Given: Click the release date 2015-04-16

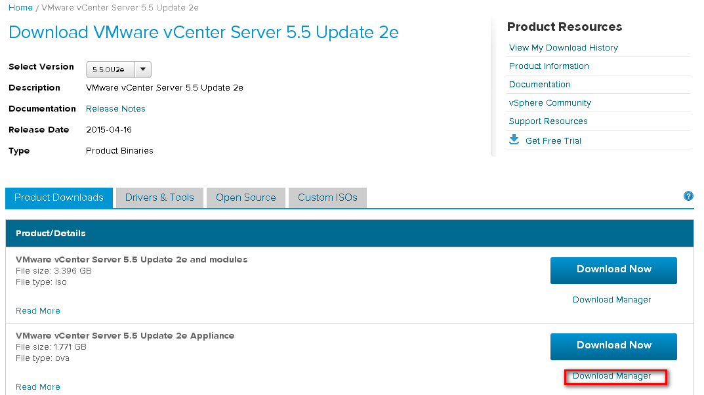Looking at the screenshot, I should pyautogui.click(x=109, y=130).
